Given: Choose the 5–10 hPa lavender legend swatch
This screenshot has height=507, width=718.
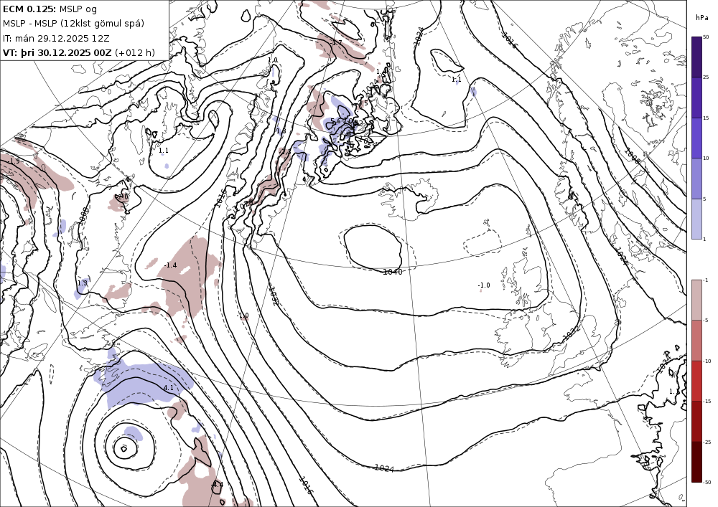Looking at the screenshot, I should pos(696,179).
